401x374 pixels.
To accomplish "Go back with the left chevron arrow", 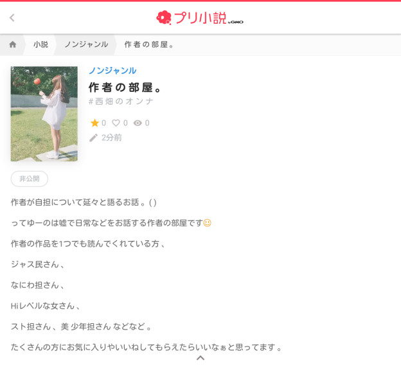I will [12, 17].
